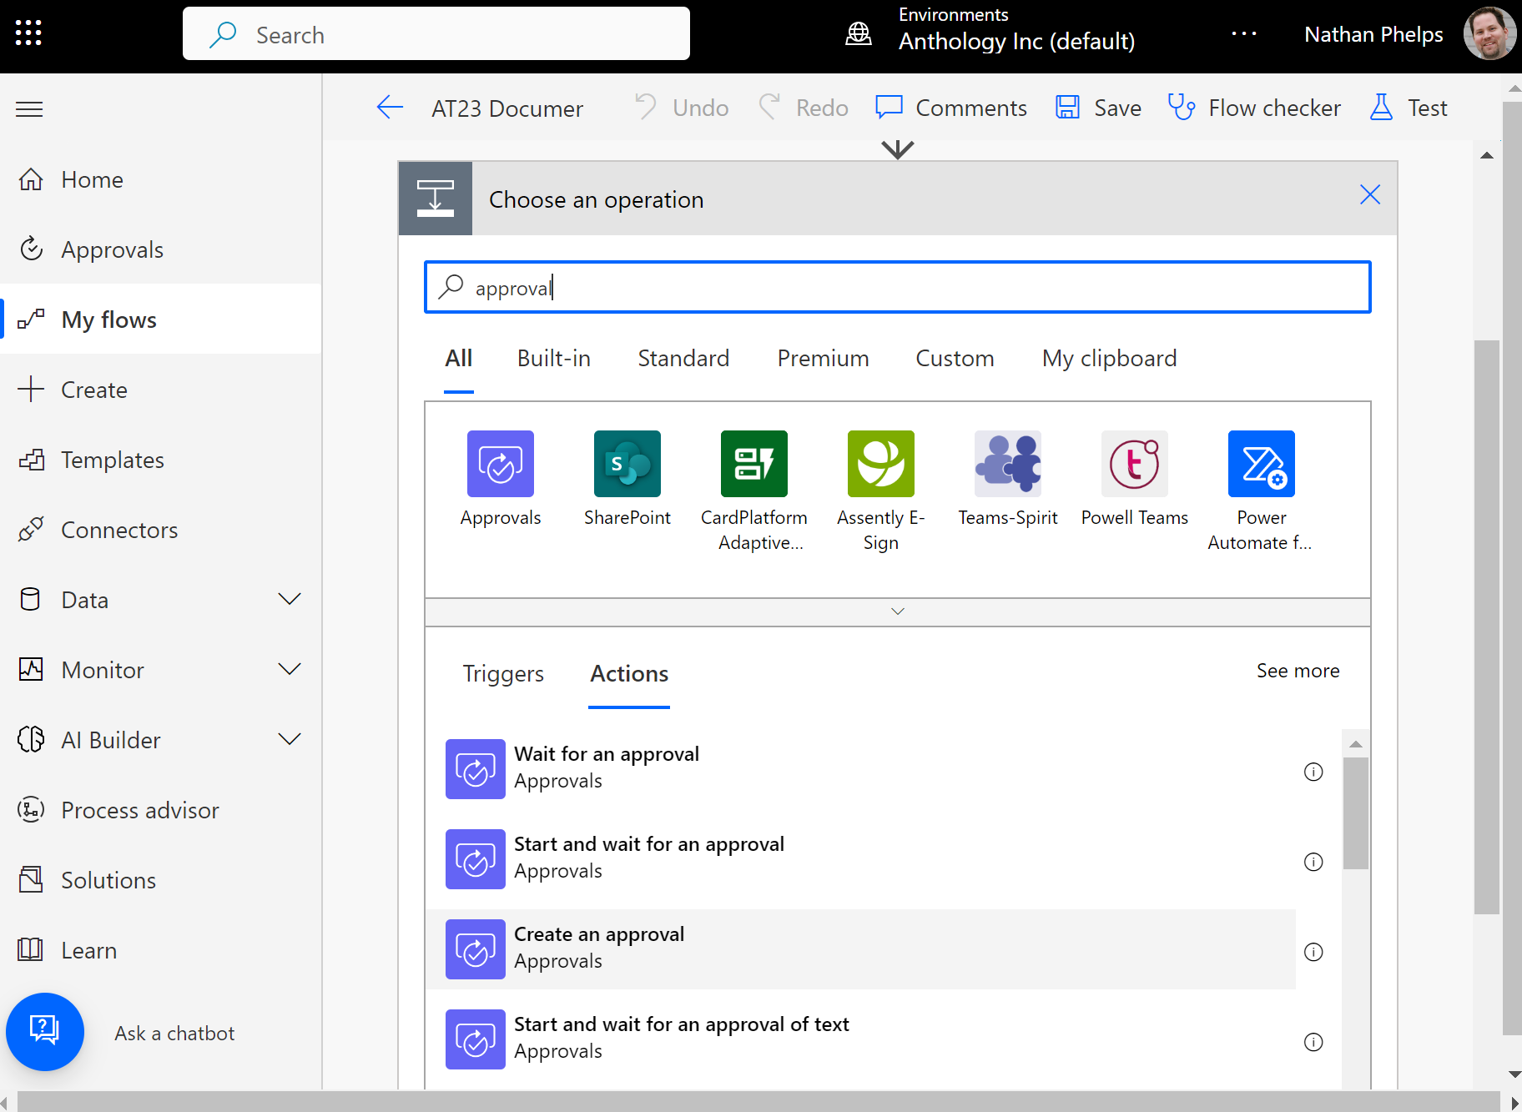
Task: Expand the AI Builder section chevron
Action: point(290,740)
